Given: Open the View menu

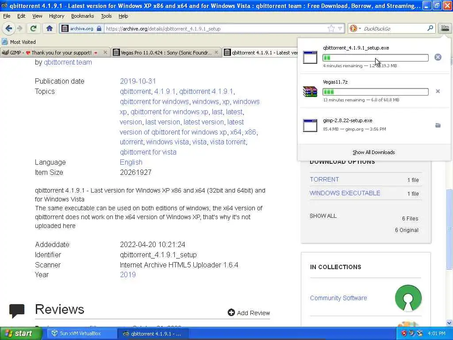Looking at the screenshot, I should 37,16.
